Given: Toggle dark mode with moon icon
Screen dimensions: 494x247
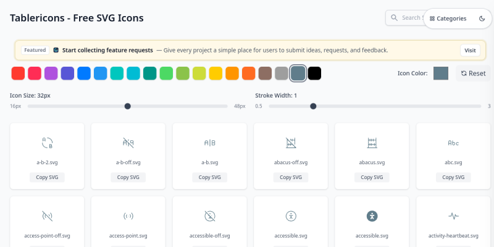Looking at the screenshot, I should (482, 19).
